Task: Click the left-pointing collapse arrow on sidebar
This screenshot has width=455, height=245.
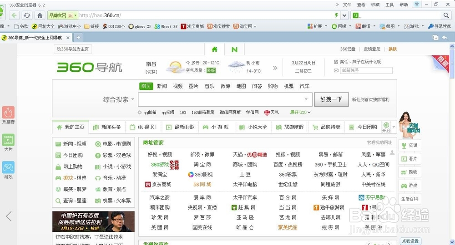Action: (9, 216)
